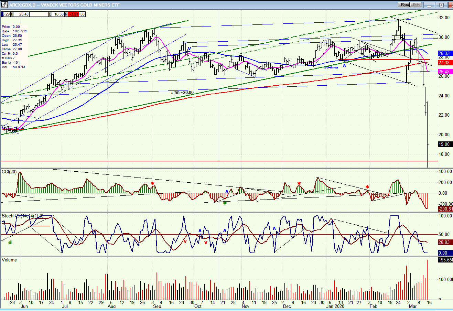The image size is (453, 311).
Task: Click the 50-dma annotation on the chart
Action: coord(331,67)
